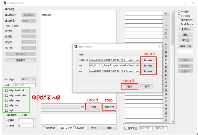
Task: Open the ChipType 582X dropdown
Action: (28, 79)
